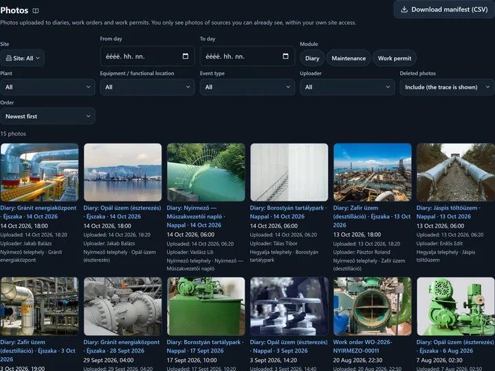Click Uploader: Tálas Tibor text

pyautogui.click(x=274, y=243)
